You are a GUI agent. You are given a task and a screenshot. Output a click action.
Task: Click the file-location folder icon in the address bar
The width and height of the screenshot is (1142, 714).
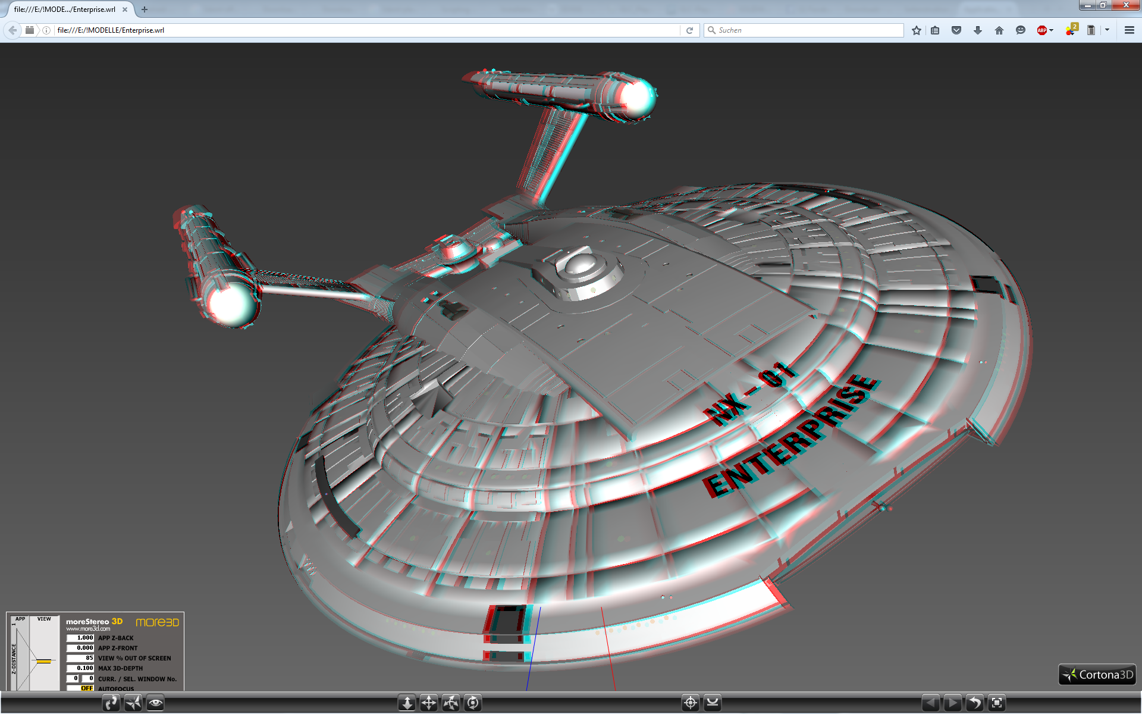[x=30, y=30]
